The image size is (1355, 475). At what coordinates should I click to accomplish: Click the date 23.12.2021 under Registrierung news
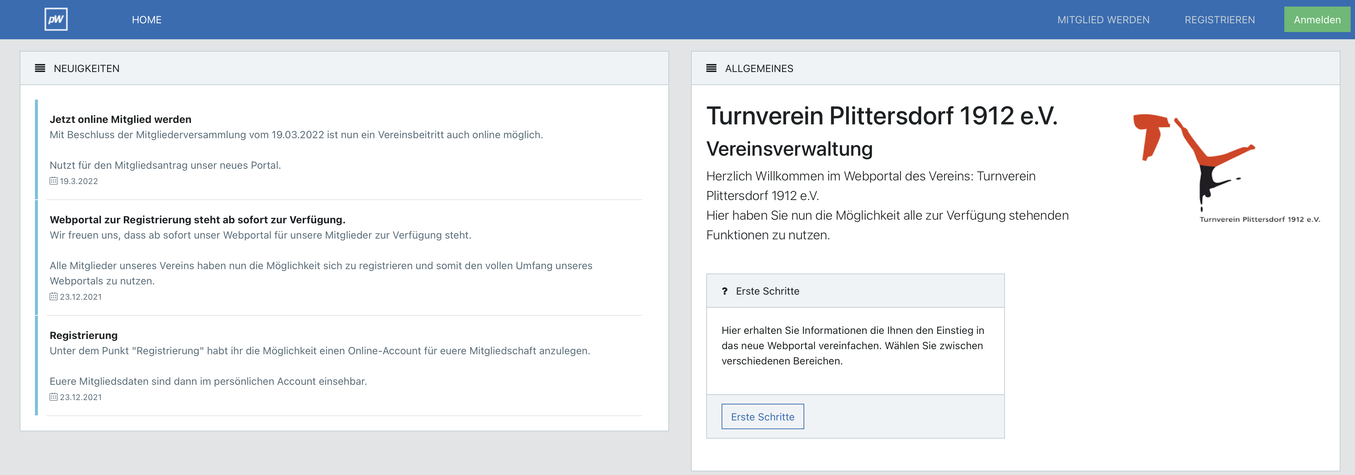80,397
